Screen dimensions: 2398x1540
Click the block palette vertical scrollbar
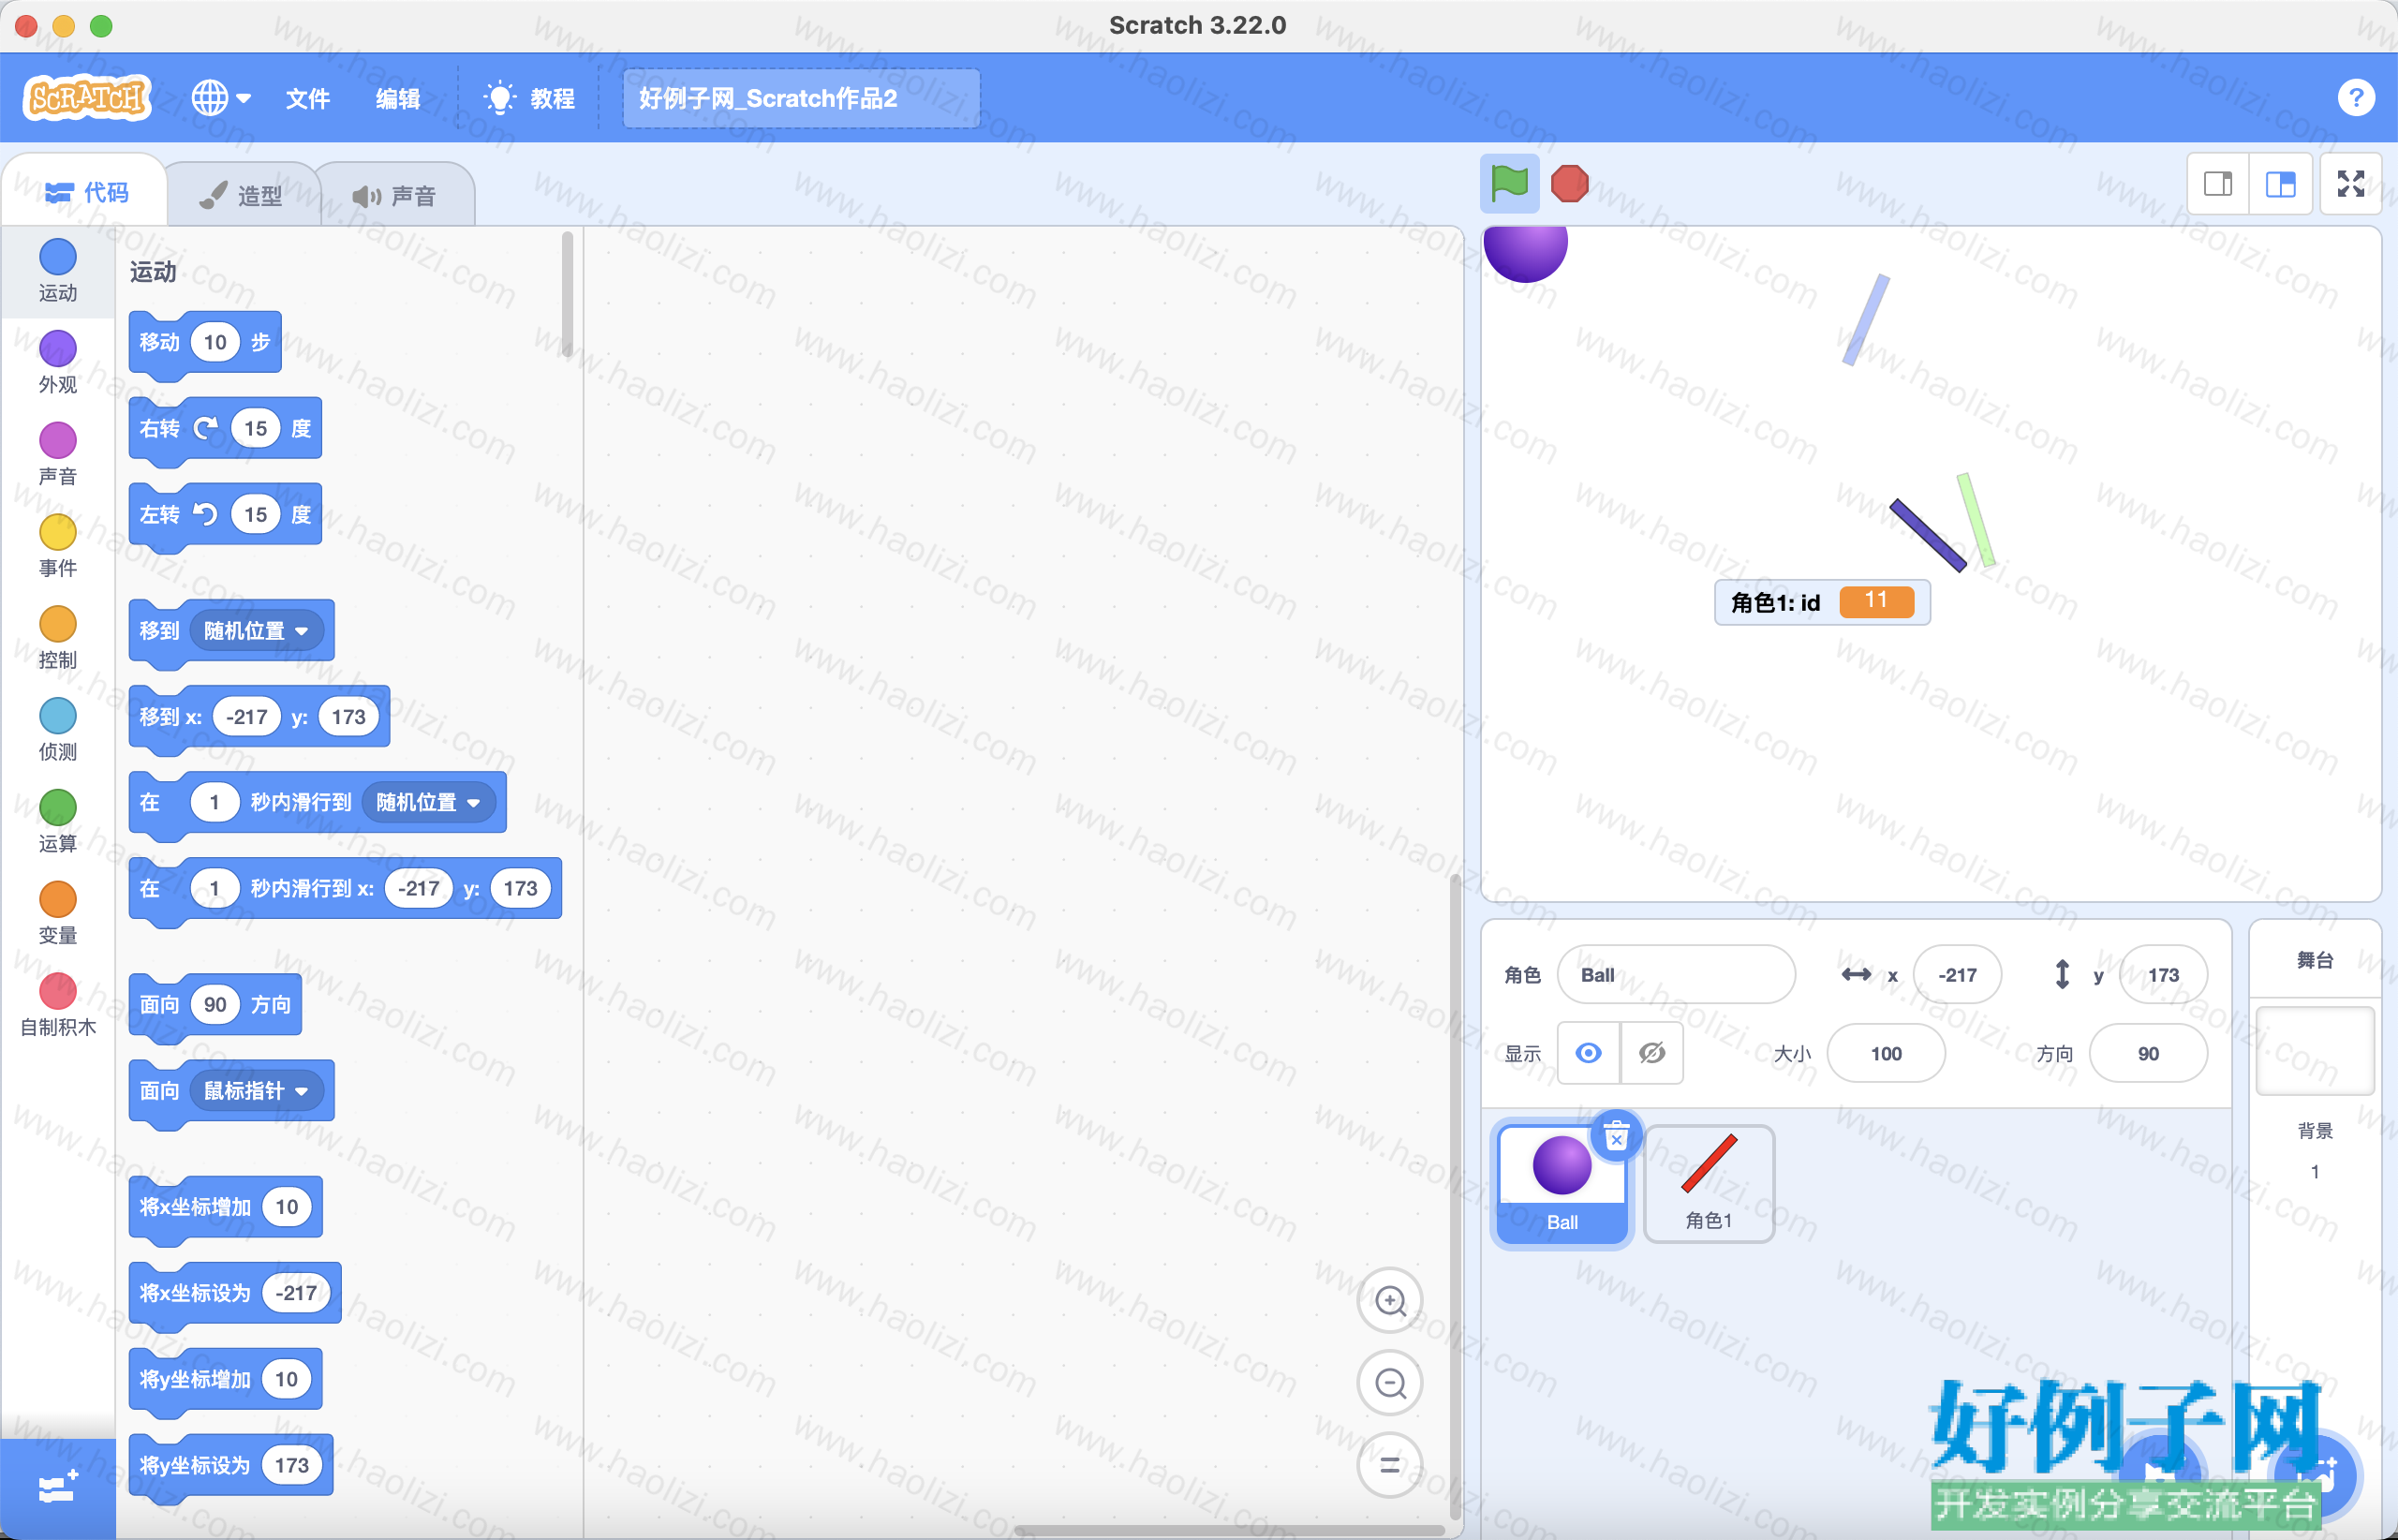click(x=567, y=293)
